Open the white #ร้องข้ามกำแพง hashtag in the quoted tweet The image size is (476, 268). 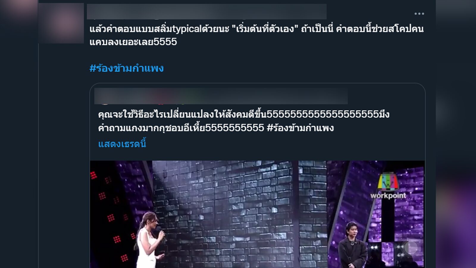pos(300,128)
